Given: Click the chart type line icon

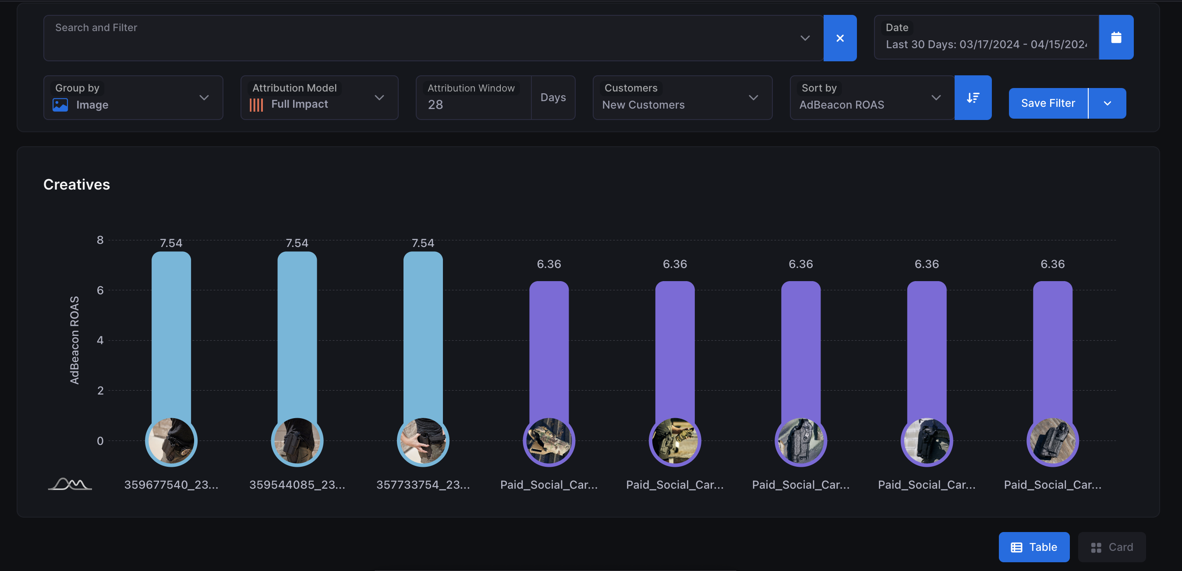Looking at the screenshot, I should 70,484.
